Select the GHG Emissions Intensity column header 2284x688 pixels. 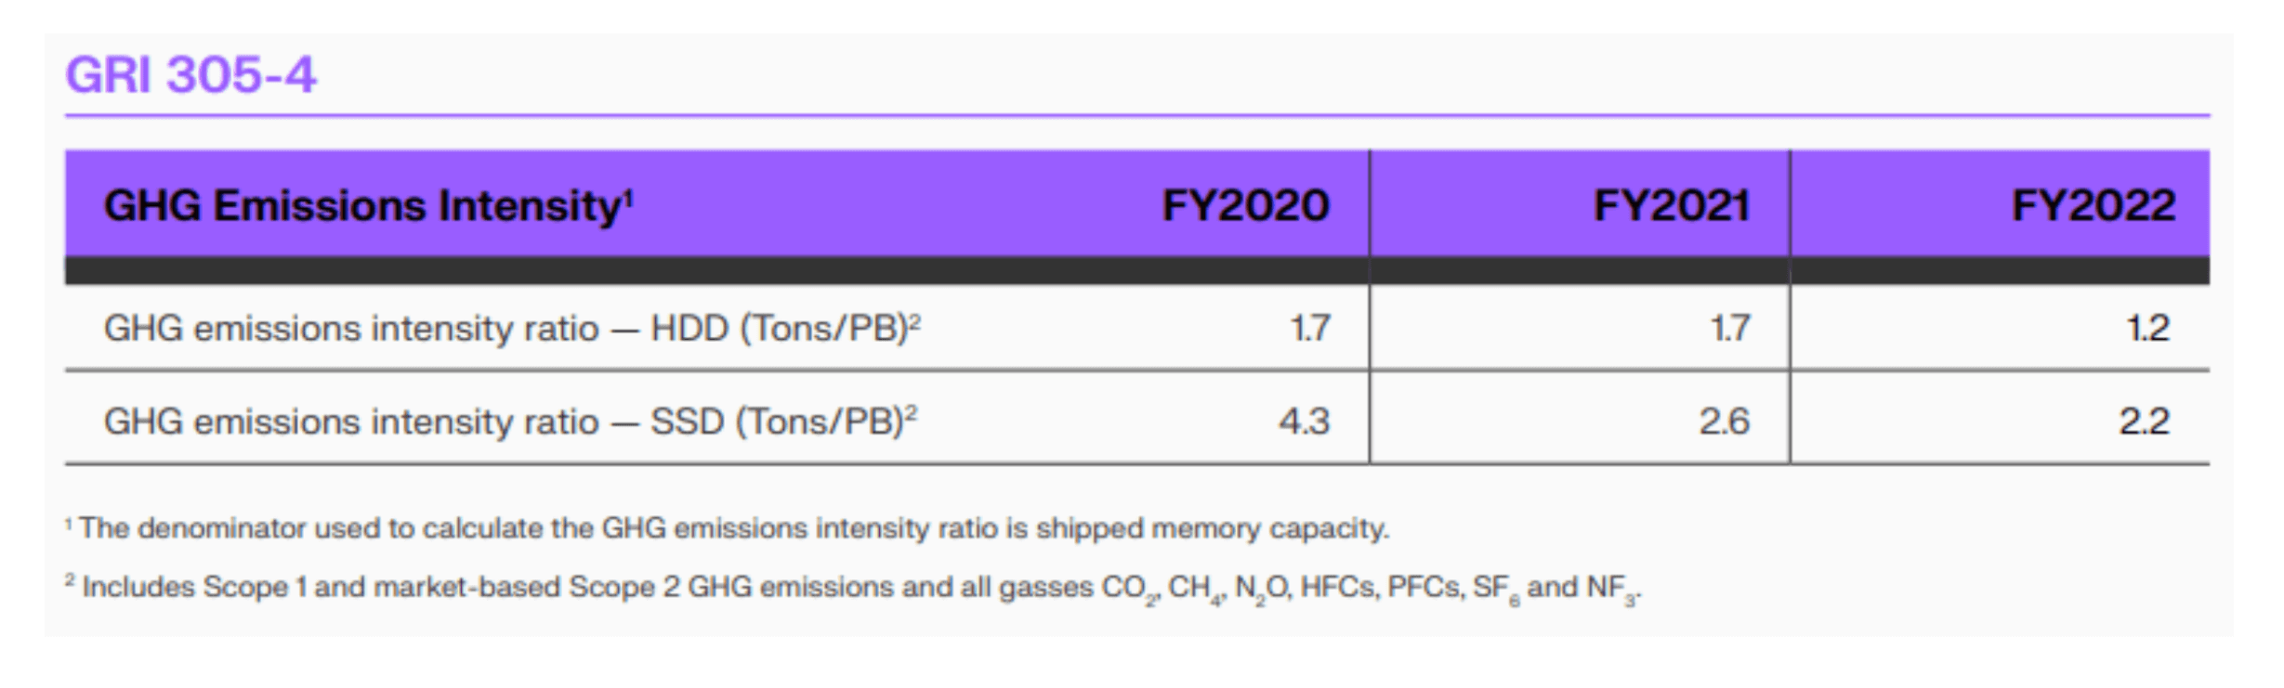click(x=368, y=205)
